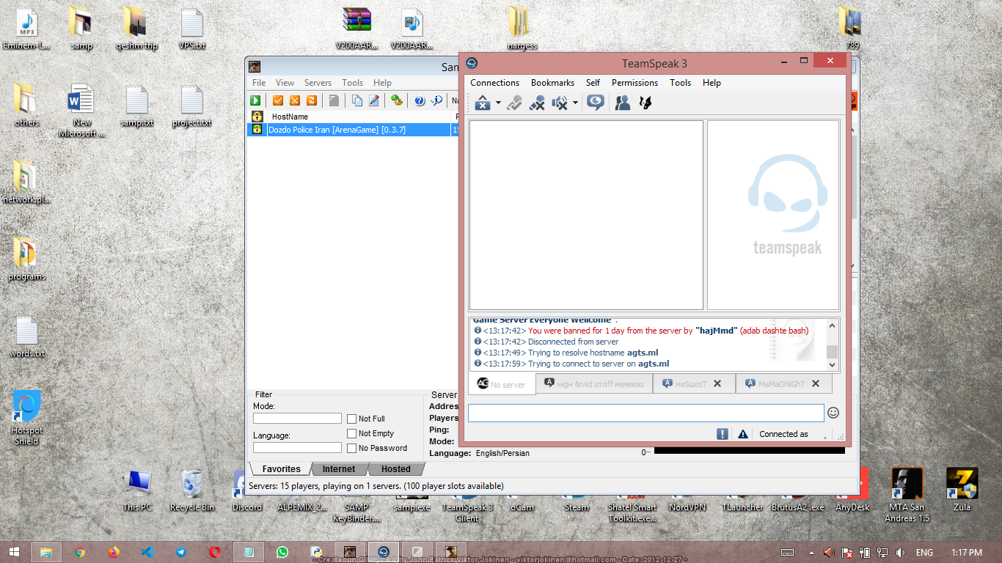Click the Language filter input field

point(297,447)
